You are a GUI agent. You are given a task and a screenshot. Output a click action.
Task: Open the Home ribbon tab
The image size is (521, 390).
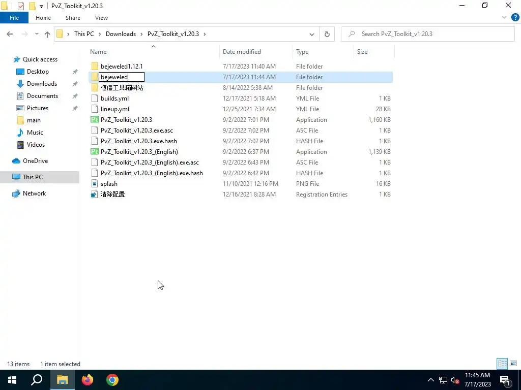tap(43, 18)
